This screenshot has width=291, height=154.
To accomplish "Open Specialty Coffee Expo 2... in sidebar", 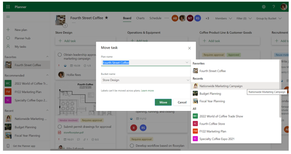I will coord(27,100).
